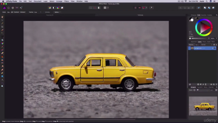The height and width of the screenshot is (123, 218).
Task: Select the Pen tool
Action: point(2,73)
